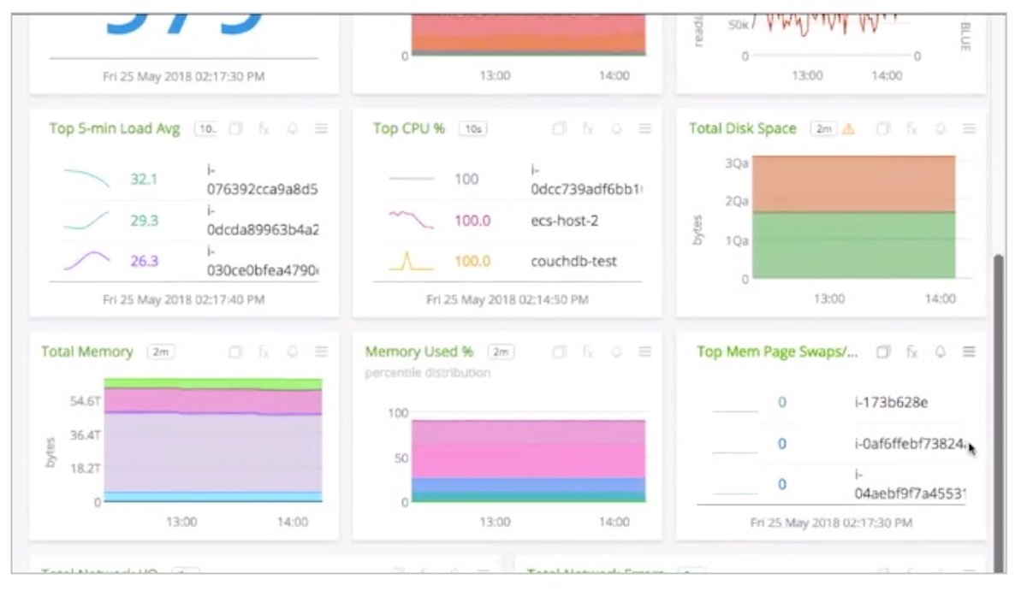This screenshot has width=1027, height=591.
Task: Click the warning triangle on Total Disk Space widget
Action: pos(846,128)
